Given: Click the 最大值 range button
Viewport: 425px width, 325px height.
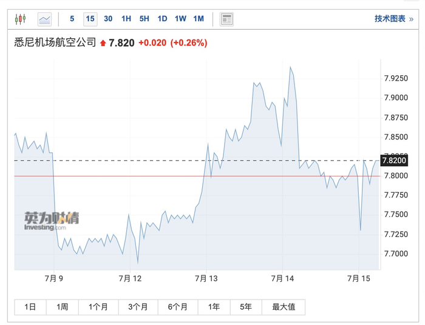Looking at the screenshot, I should 283,307.
